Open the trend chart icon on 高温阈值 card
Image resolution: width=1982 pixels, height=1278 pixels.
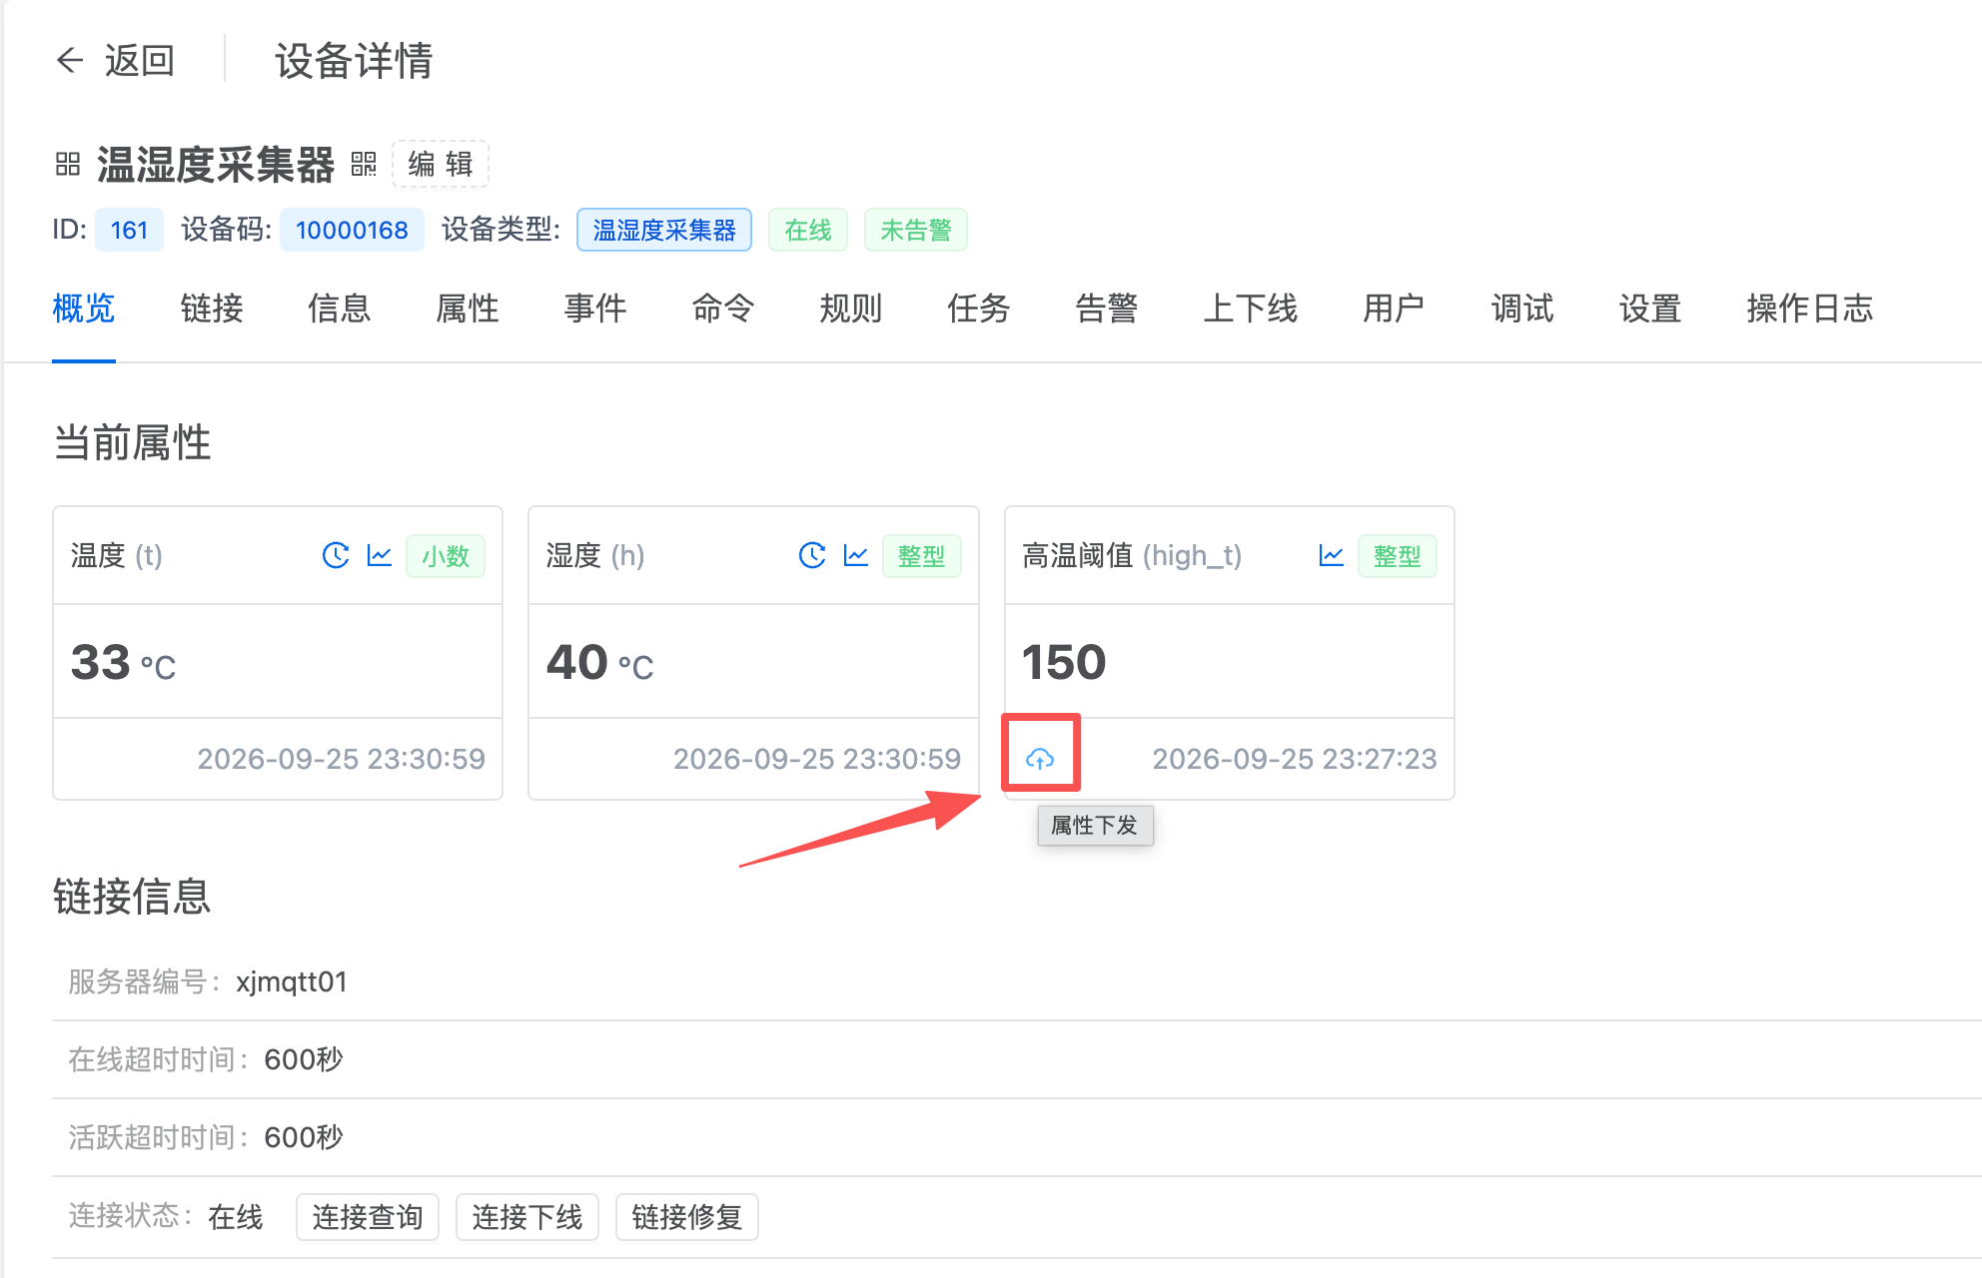[1332, 555]
